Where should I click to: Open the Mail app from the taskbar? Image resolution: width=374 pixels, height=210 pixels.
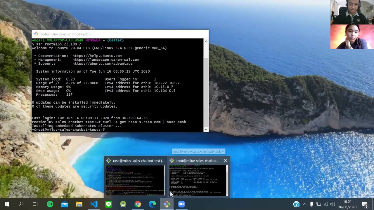tap(65, 204)
